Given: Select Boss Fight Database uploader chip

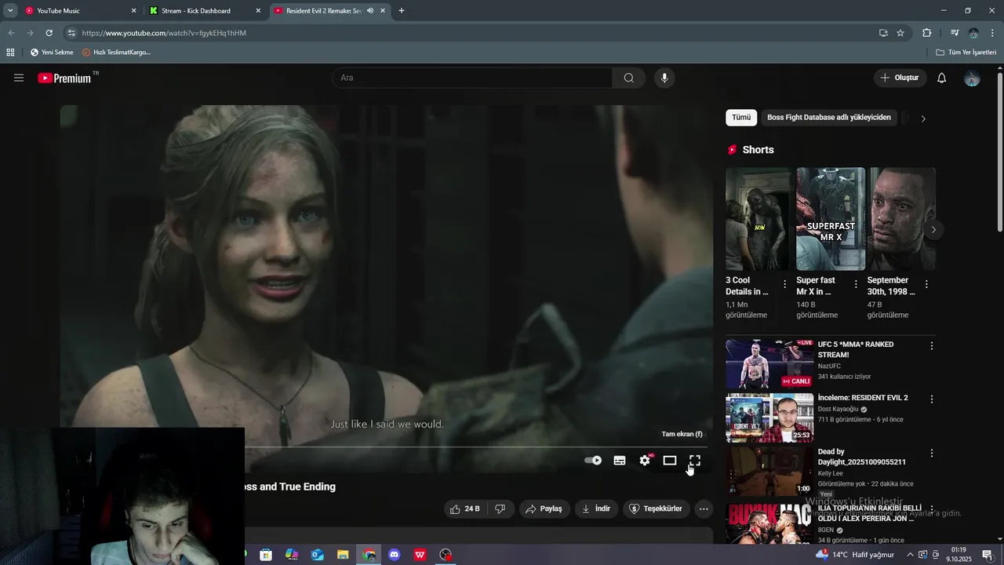Looking at the screenshot, I should point(829,118).
